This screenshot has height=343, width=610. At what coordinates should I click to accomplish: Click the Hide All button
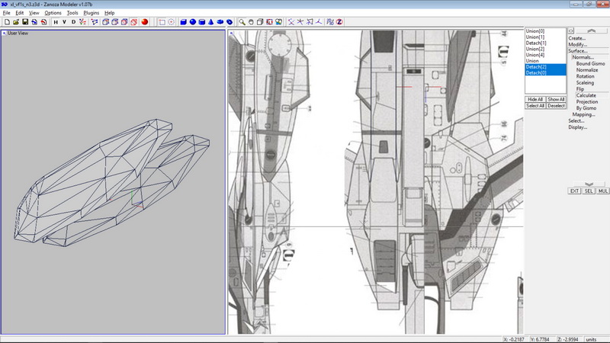535,99
